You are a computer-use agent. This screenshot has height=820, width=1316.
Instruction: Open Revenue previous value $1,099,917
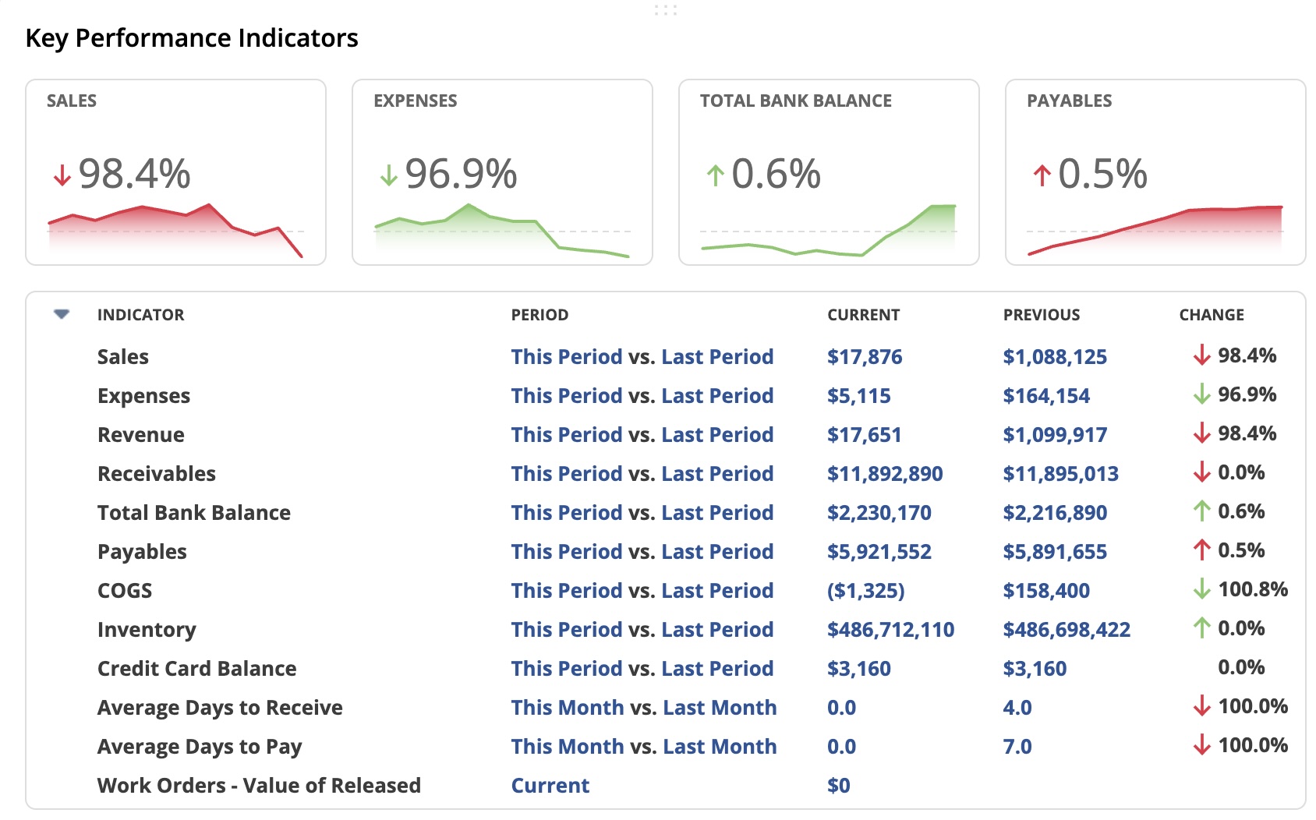click(1055, 435)
